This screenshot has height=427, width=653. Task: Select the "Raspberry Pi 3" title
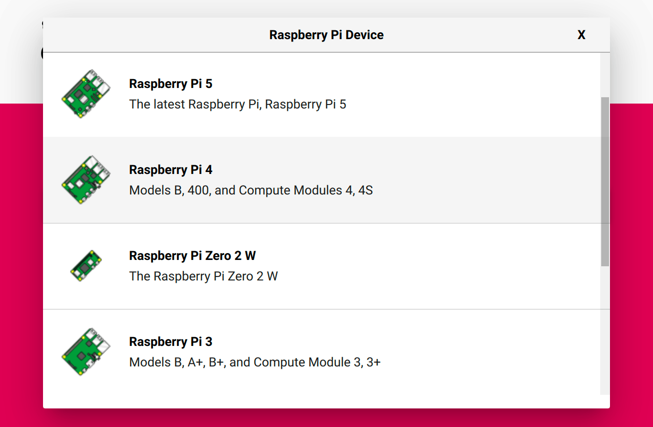point(171,342)
